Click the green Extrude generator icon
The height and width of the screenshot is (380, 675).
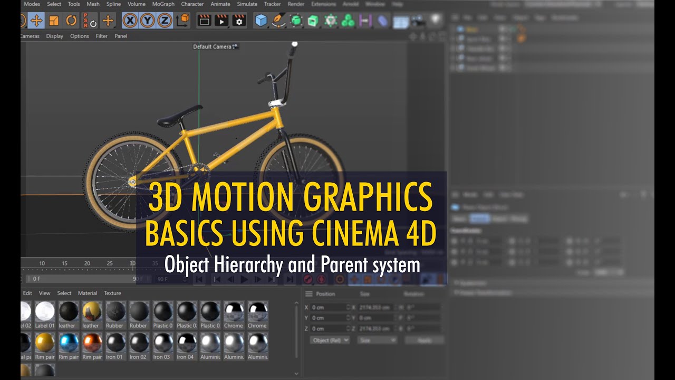tap(313, 21)
